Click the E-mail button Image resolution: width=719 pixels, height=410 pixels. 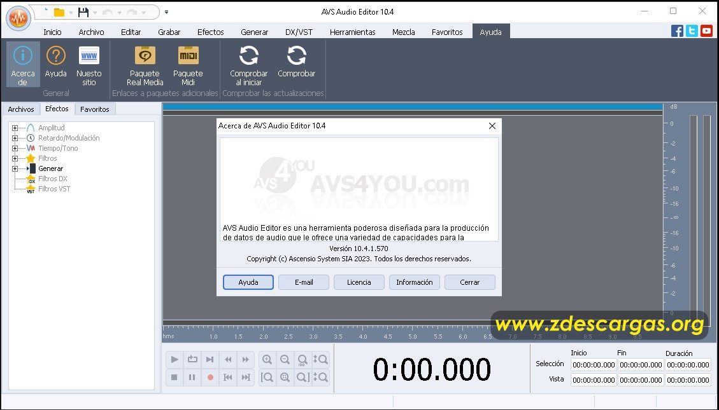point(304,282)
